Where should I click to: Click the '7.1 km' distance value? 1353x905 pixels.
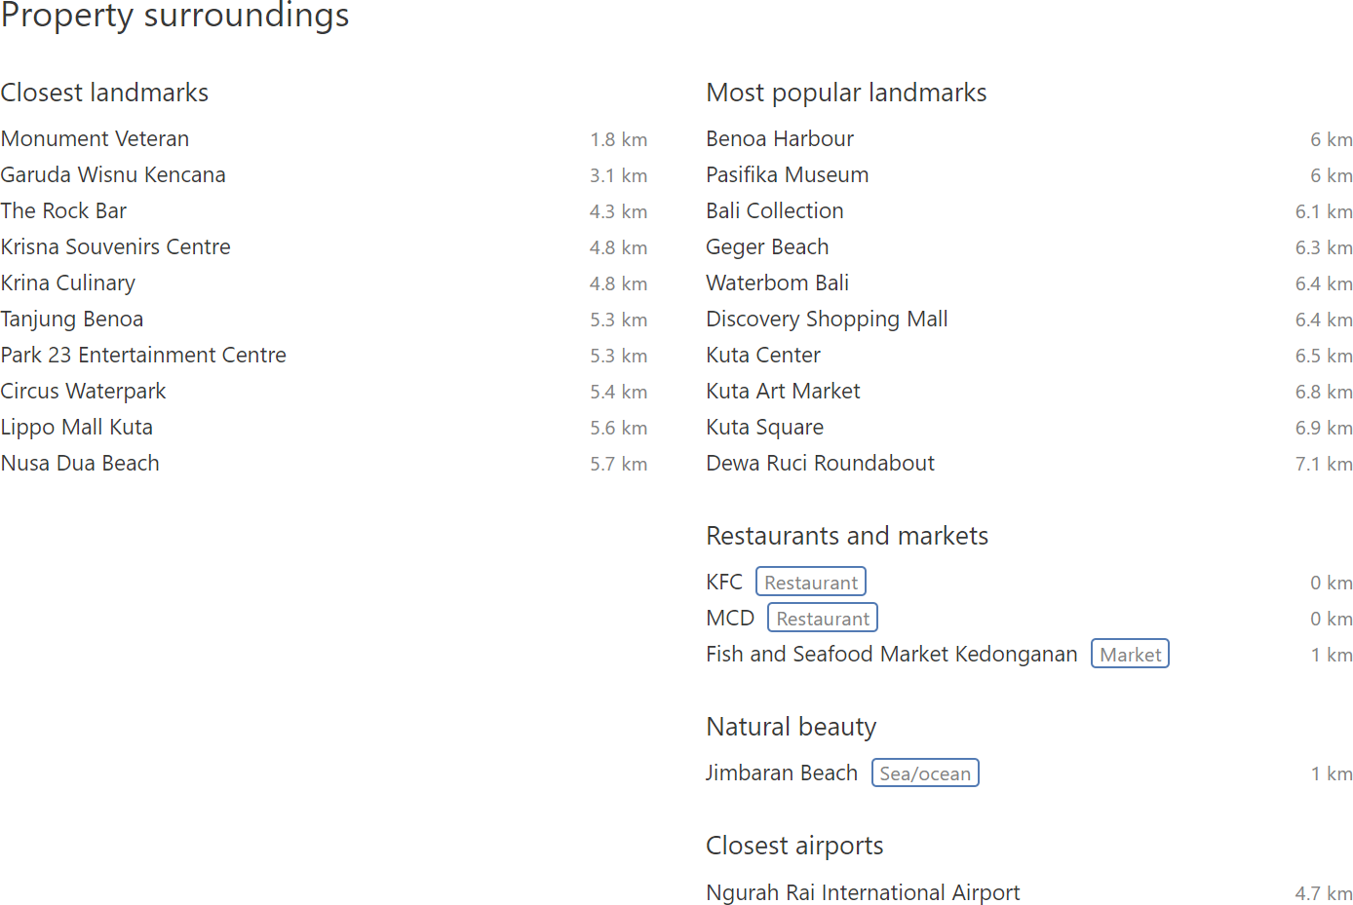[1324, 465]
